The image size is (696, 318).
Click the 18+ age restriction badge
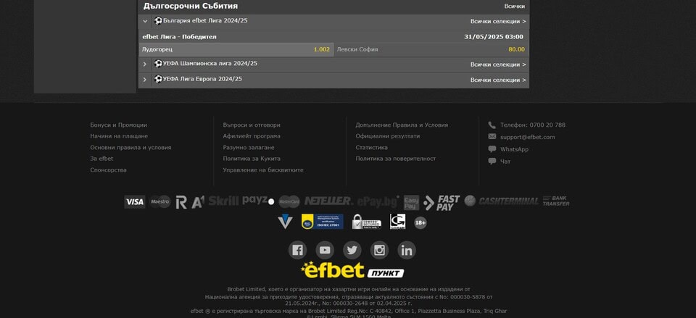click(x=420, y=222)
